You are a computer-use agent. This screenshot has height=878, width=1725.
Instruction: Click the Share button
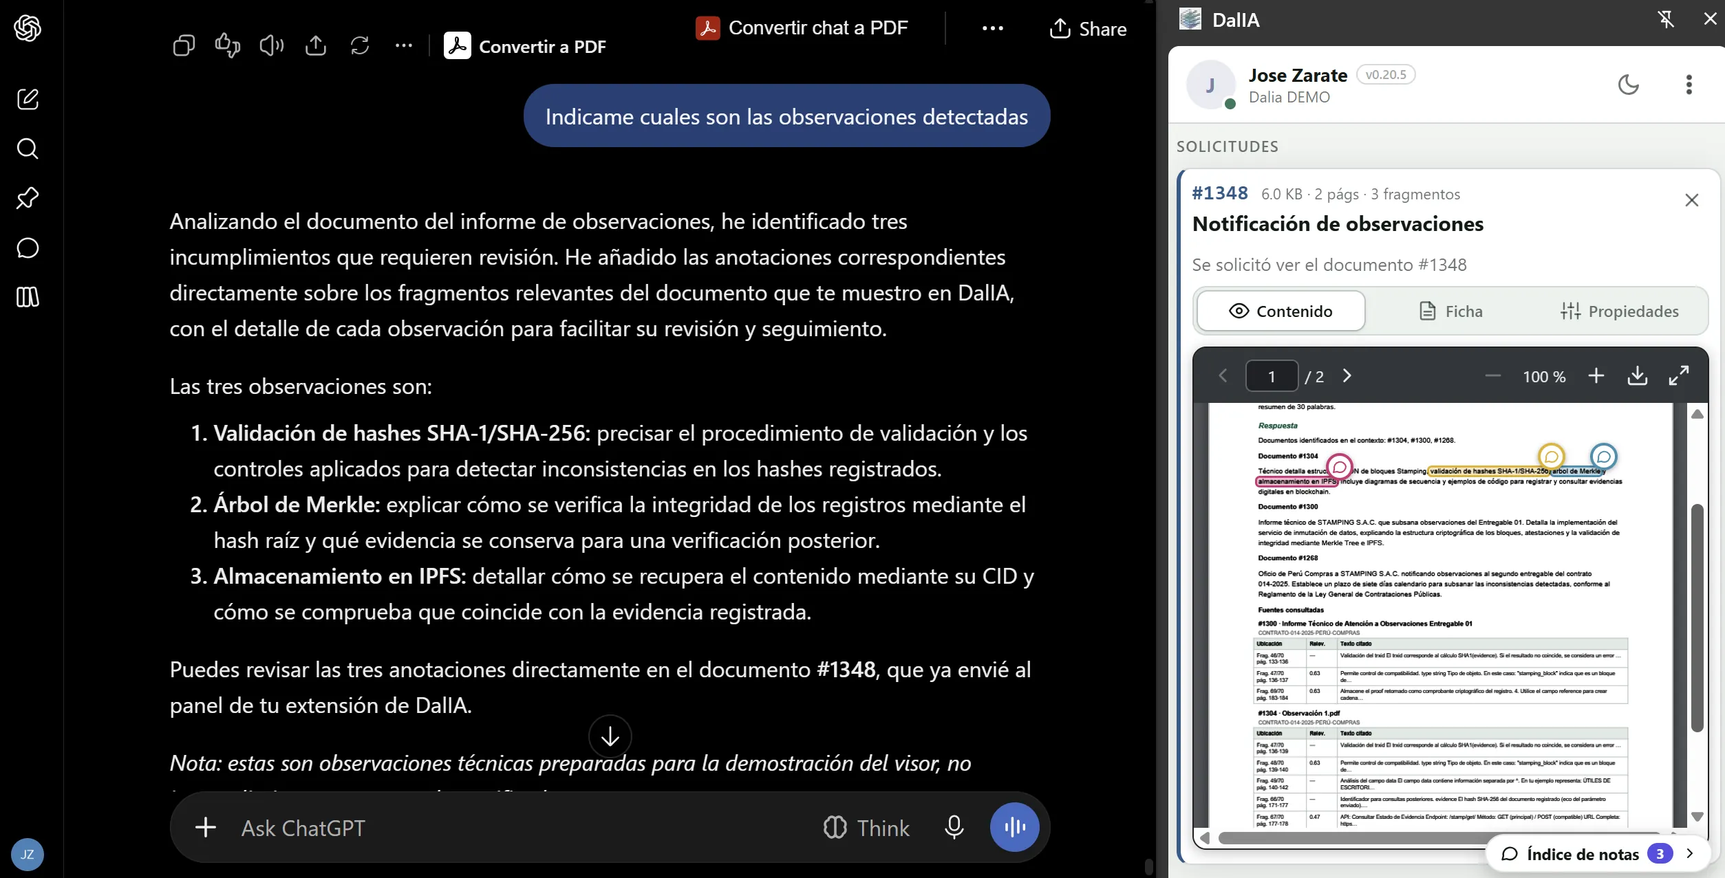(1088, 29)
